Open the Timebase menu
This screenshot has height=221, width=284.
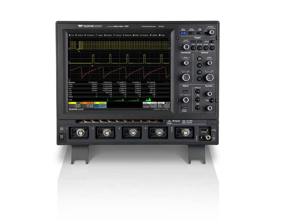coord(89,35)
